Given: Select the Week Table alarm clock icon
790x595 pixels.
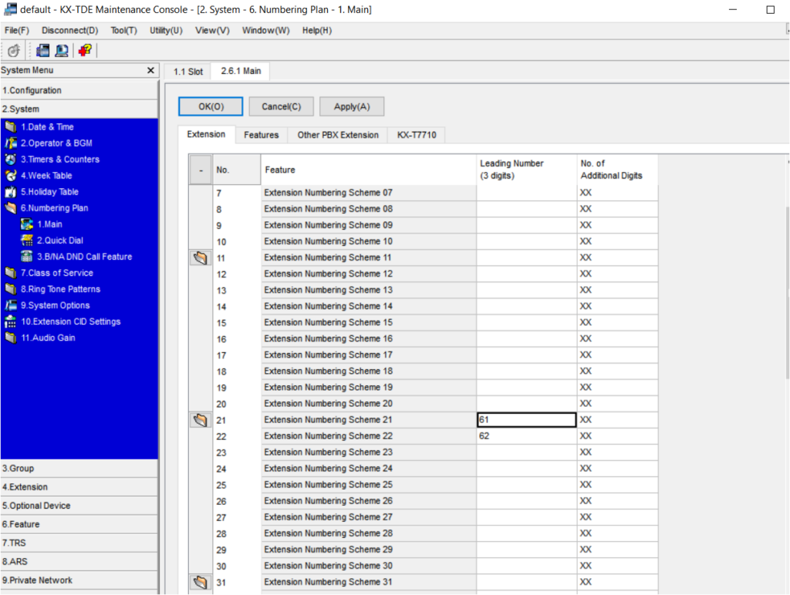Looking at the screenshot, I should point(11,176).
